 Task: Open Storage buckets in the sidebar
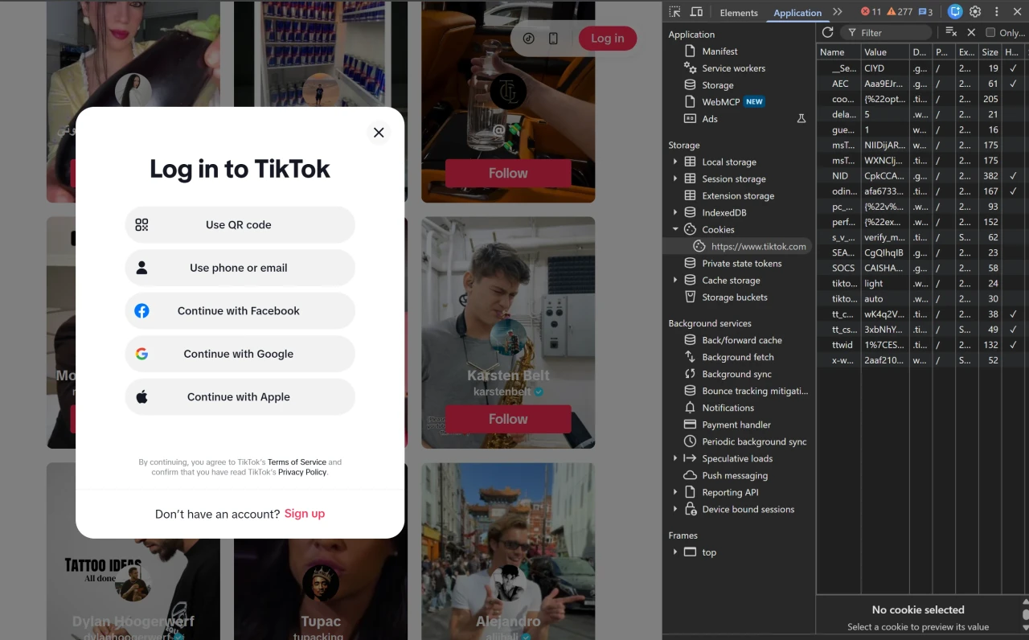(x=735, y=297)
